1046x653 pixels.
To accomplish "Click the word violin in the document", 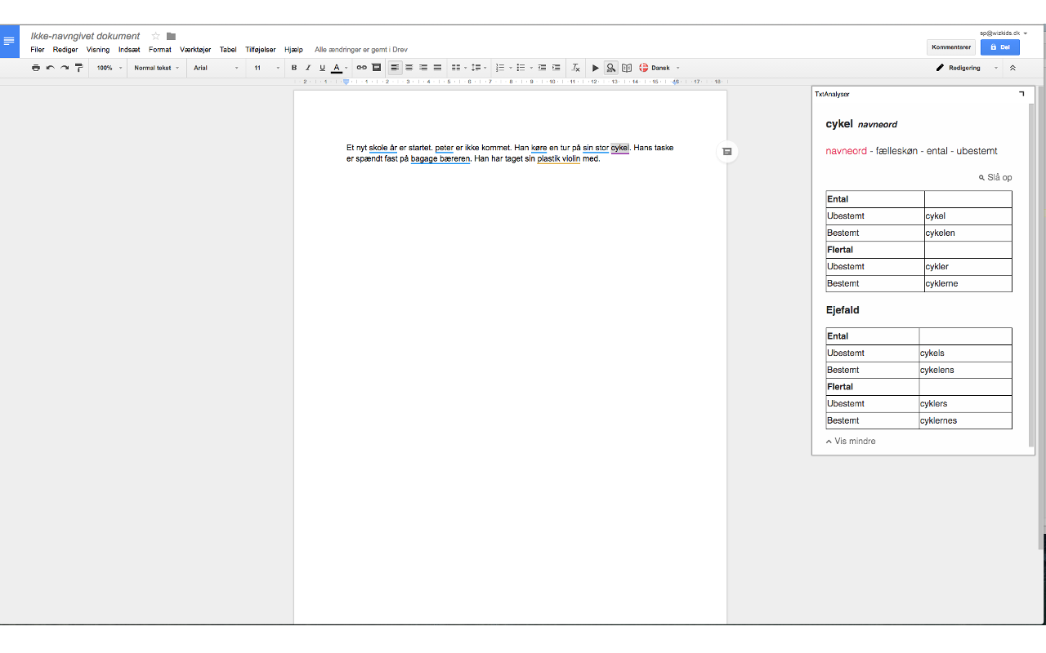I will tap(570, 159).
